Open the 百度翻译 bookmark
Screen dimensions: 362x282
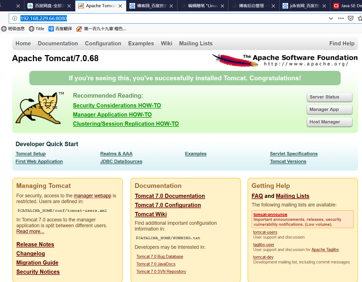pyautogui.click(x=60, y=29)
